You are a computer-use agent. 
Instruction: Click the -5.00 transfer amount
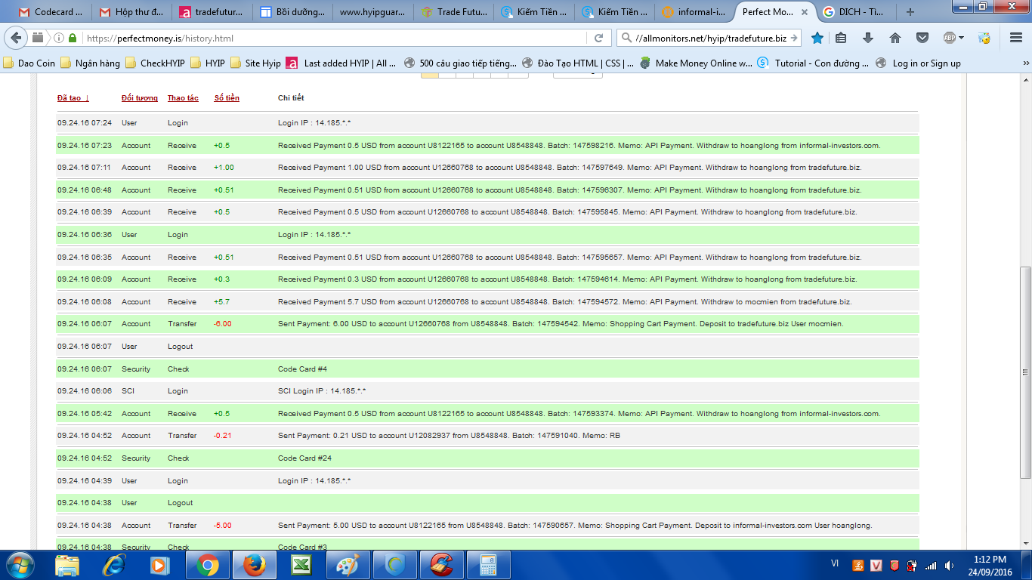click(223, 526)
